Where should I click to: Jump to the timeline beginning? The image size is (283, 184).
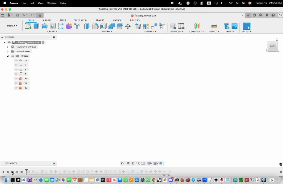pyautogui.click(x=3, y=172)
